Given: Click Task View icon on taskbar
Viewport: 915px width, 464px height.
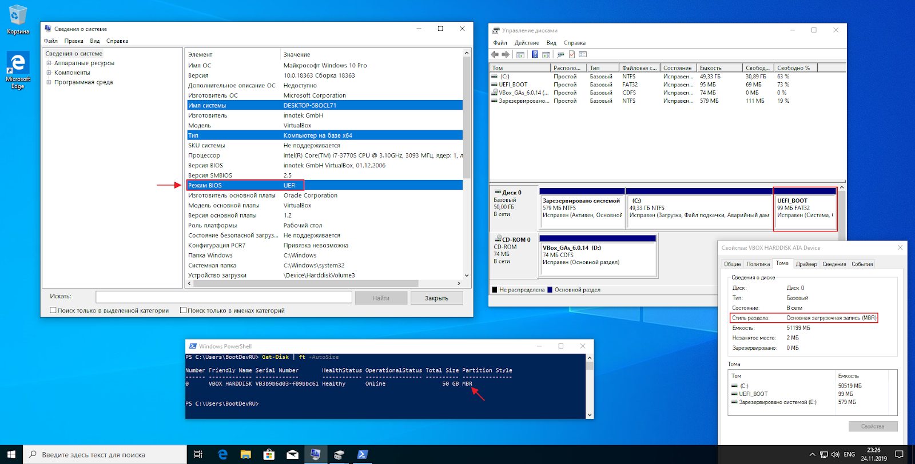Looking at the screenshot, I should 198,455.
